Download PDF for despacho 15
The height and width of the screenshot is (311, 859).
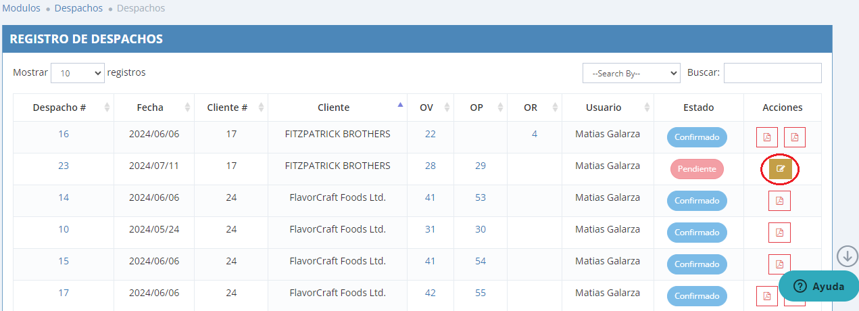pyautogui.click(x=779, y=264)
